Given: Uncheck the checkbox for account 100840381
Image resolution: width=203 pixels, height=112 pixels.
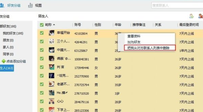Looking at the screenshot, I should (42, 59).
